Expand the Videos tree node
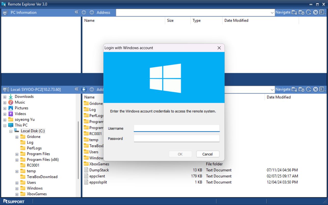 5,114
